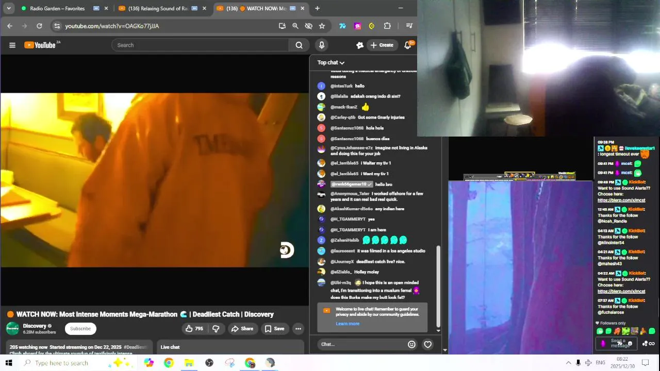The image size is (660, 371).
Task: Open OBS Studio from the taskbar
Action: [209, 363]
